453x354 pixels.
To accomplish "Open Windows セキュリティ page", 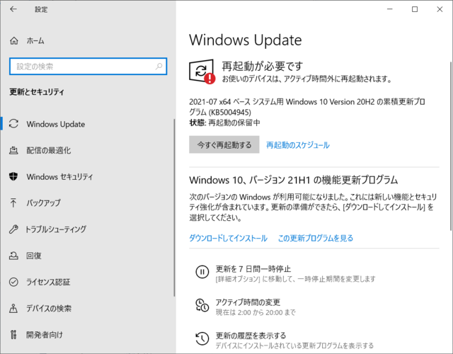I will (59, 176).
